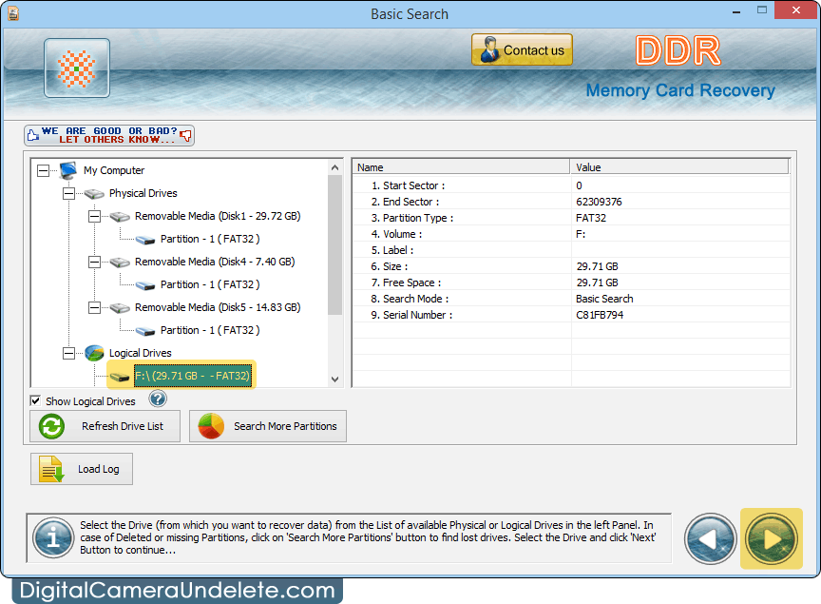Click Search More Partitions button

pyautogui.click(x=268, y=426)
